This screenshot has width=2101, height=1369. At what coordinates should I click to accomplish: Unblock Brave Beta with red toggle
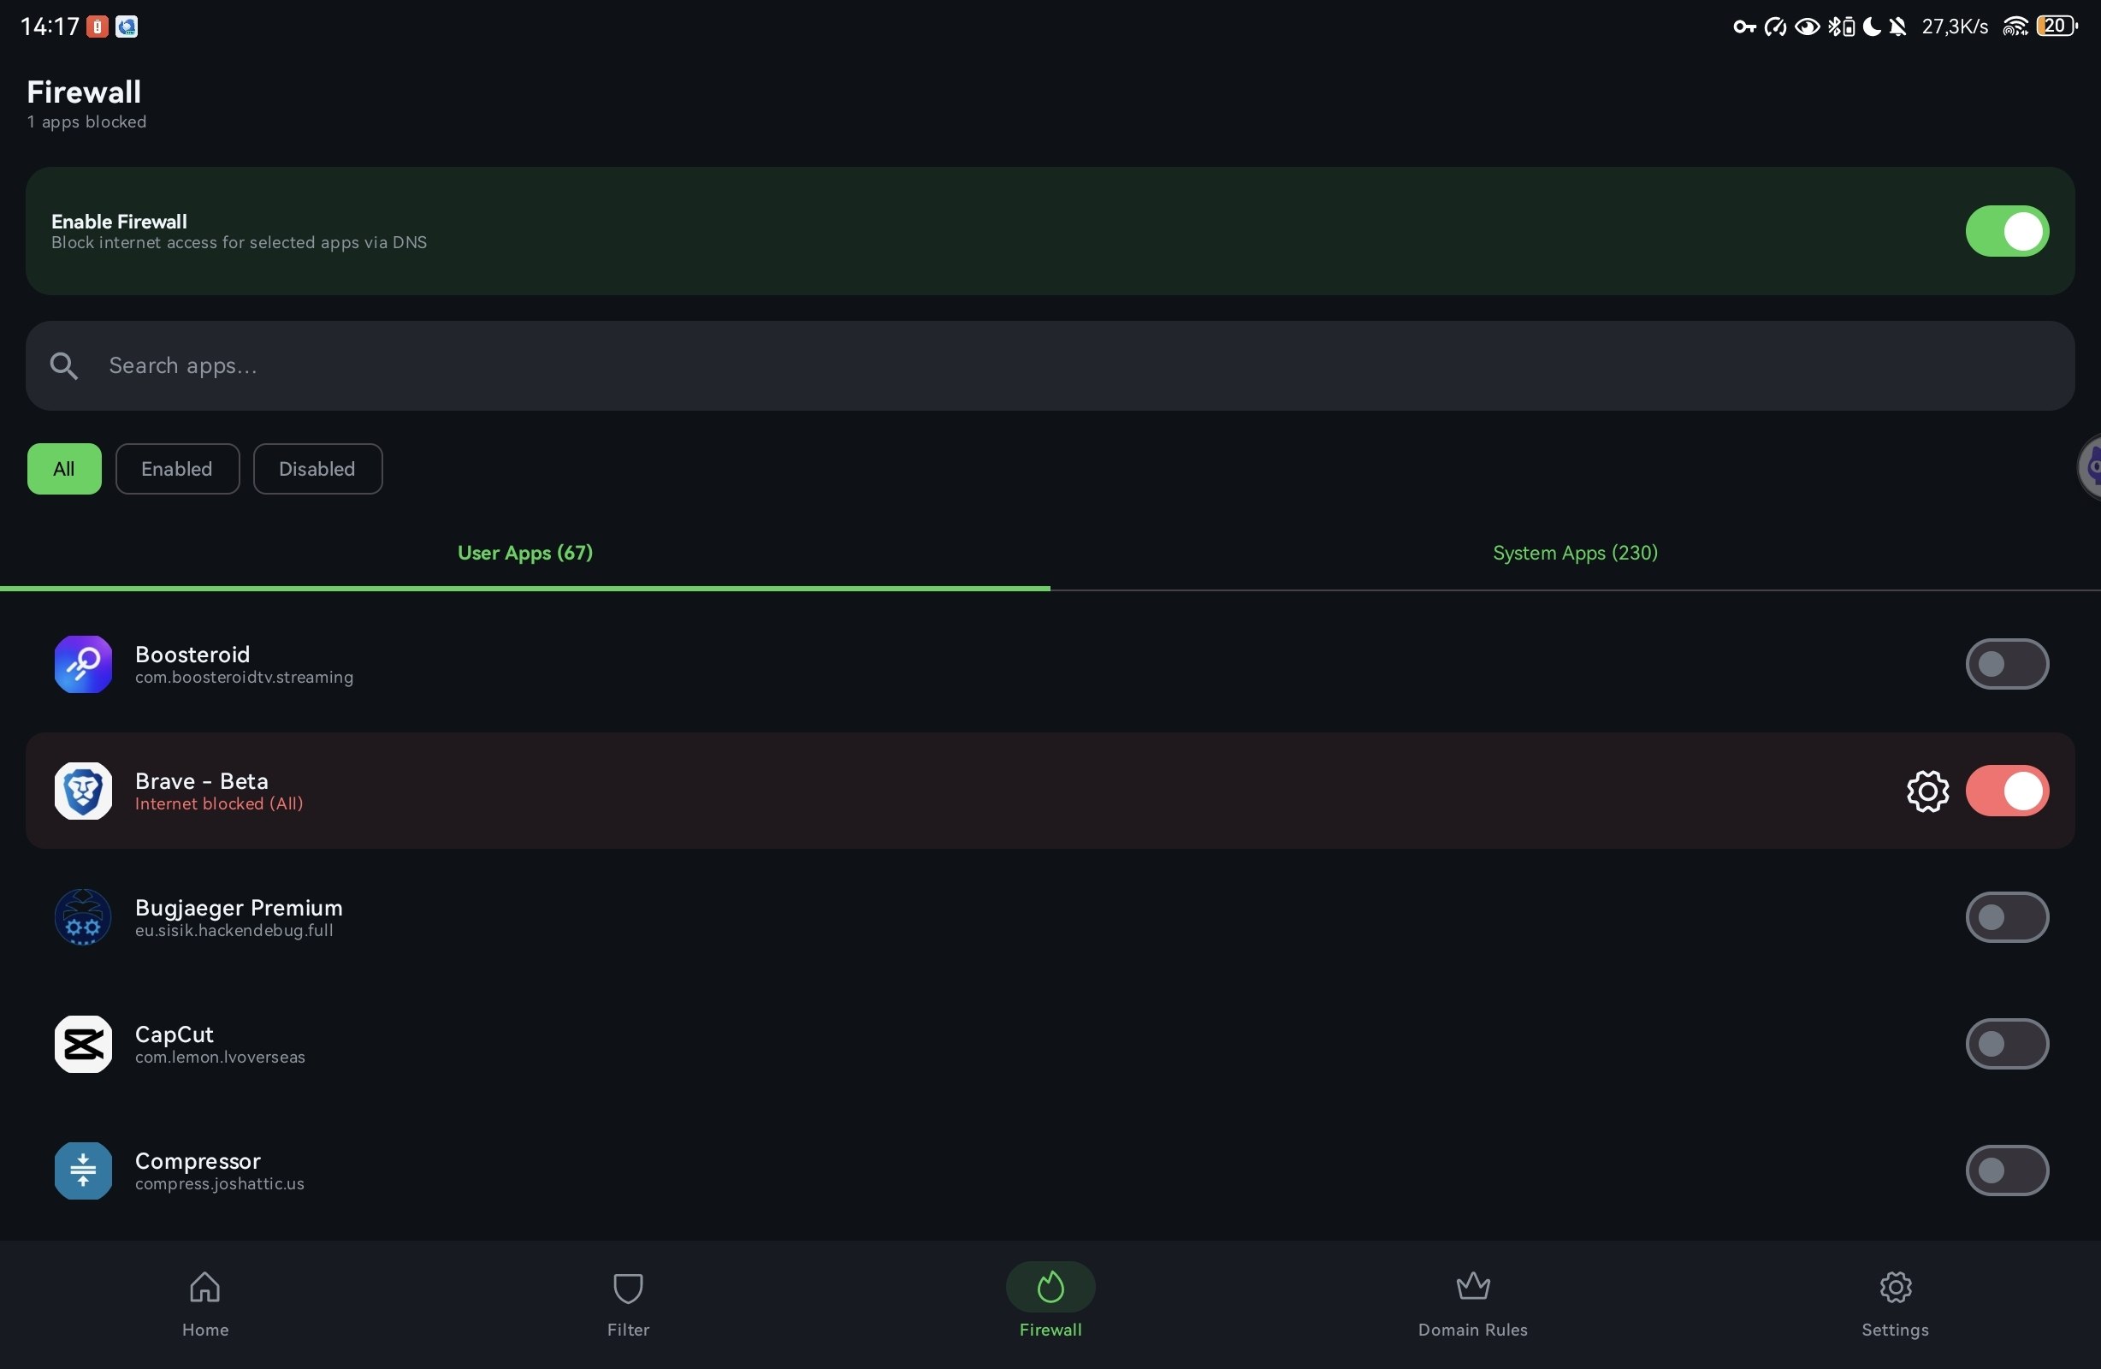click(2006, 791)
